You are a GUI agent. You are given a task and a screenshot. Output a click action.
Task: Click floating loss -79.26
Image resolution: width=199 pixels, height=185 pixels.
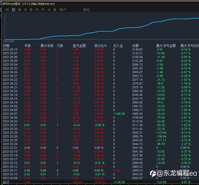coord(160,117)
